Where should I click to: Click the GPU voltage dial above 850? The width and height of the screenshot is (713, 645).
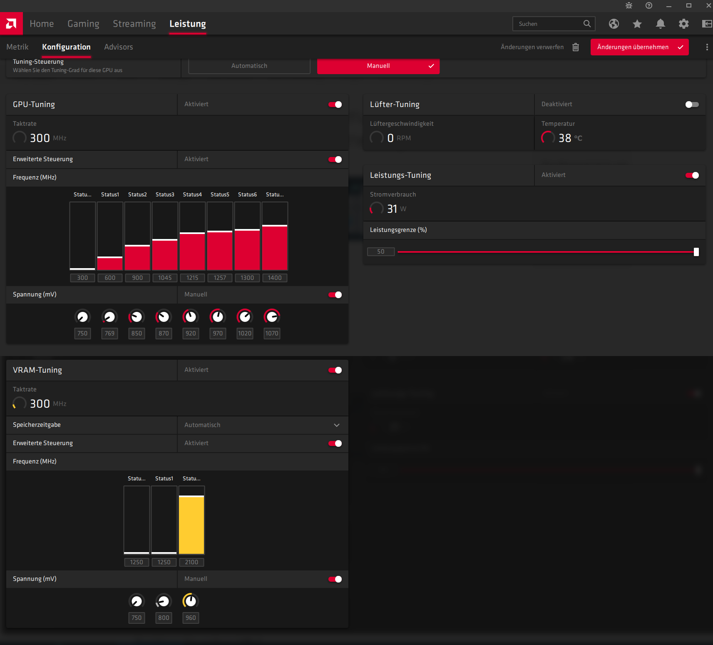pyautogui.click(x=137, y=317)
